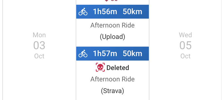Click the Oct label under 03

(x=39, y=56)
